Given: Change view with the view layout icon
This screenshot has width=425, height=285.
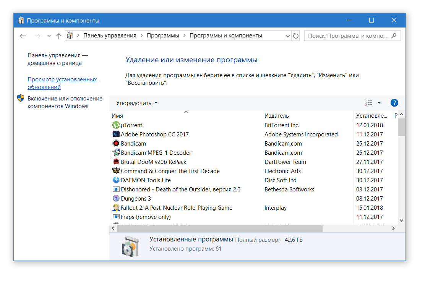Looking at the screenshot, I should point(368,103).
